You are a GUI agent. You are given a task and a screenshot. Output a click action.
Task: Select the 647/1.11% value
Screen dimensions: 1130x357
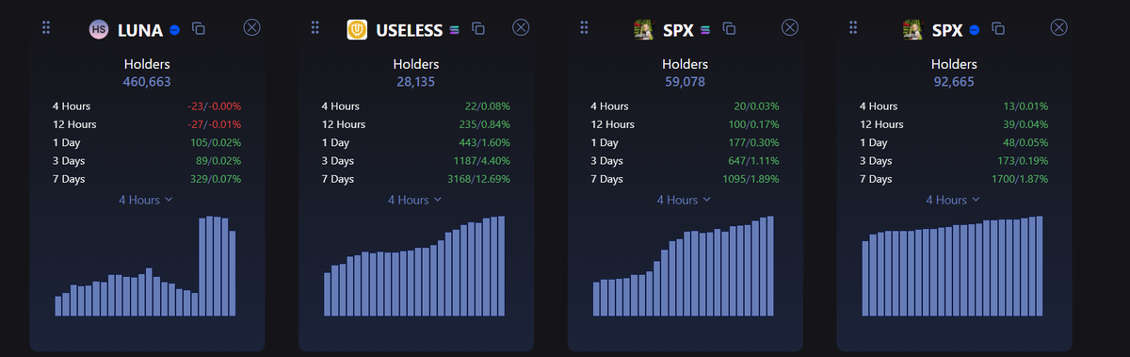pos(754,161)
